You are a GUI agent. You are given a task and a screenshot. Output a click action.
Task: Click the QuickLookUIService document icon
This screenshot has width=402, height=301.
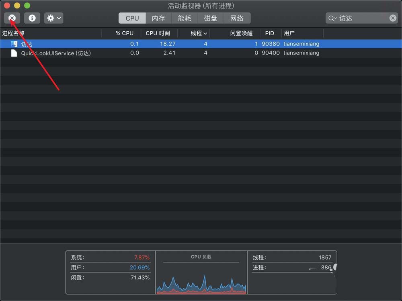14,53
